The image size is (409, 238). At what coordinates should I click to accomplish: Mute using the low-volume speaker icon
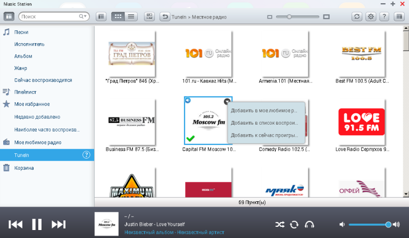tap(342, 224)
